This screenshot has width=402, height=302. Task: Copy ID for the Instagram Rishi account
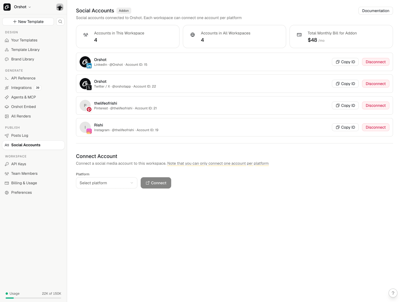[x=345, y=127]
